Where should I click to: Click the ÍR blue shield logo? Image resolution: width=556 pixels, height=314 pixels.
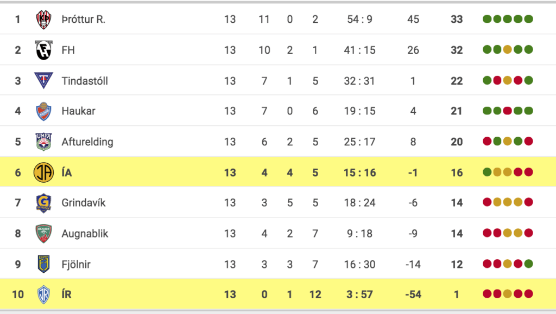(43, 294)
